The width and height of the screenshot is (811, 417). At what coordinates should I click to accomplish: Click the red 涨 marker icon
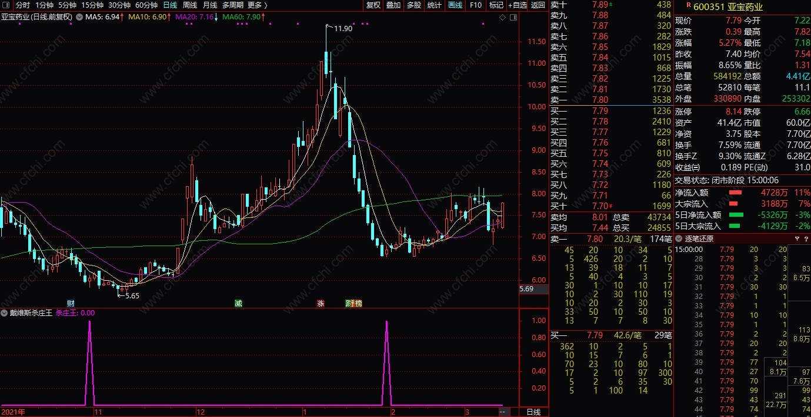[x=321, y=304]
